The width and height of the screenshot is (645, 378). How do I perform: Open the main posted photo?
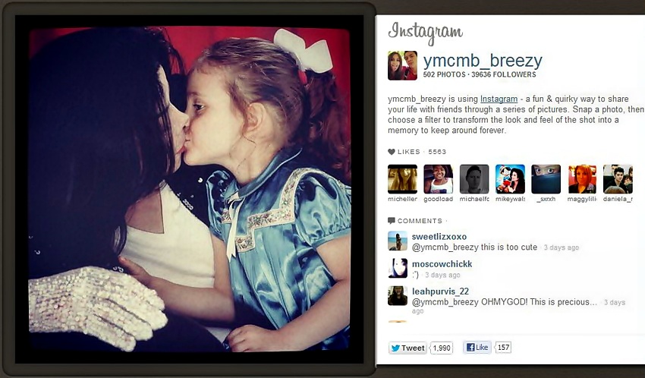(189, 190)
